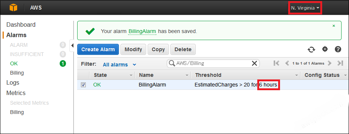Click the BillingAlarm link in notification
Image resolution: width=349 pixels, height=134 pixels.
point(142,31)
